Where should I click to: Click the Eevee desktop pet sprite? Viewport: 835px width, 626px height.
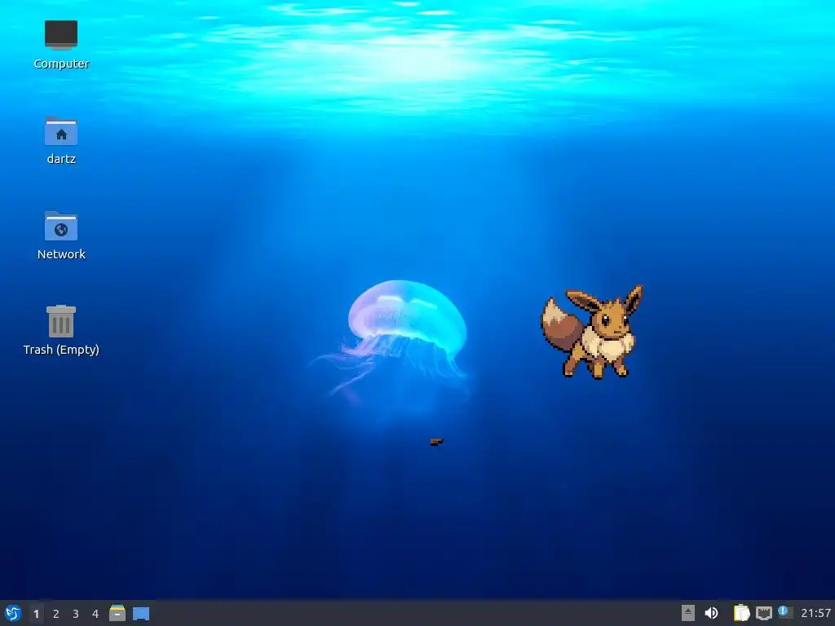(592, 333)
